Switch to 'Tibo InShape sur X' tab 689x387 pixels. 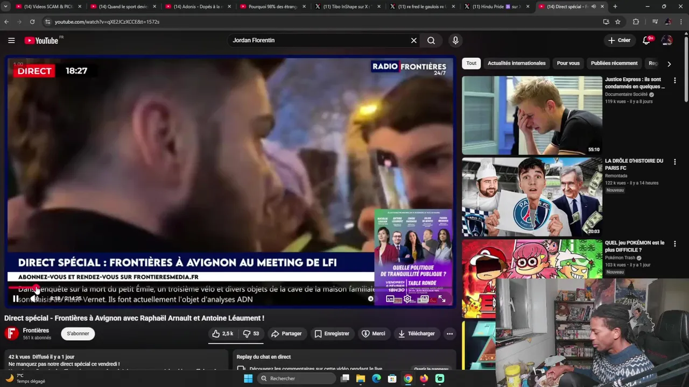[x=348, y=6]
